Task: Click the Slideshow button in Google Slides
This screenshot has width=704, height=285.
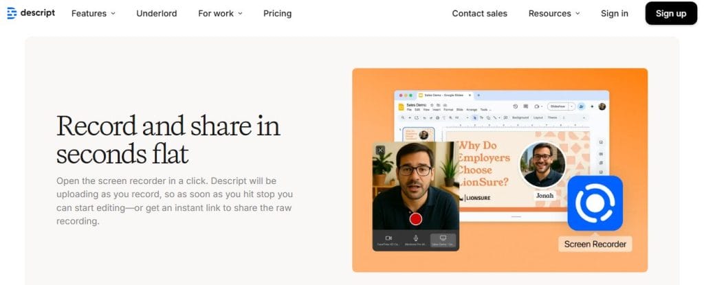Action: pyautogui.click(x=558, y=106)
